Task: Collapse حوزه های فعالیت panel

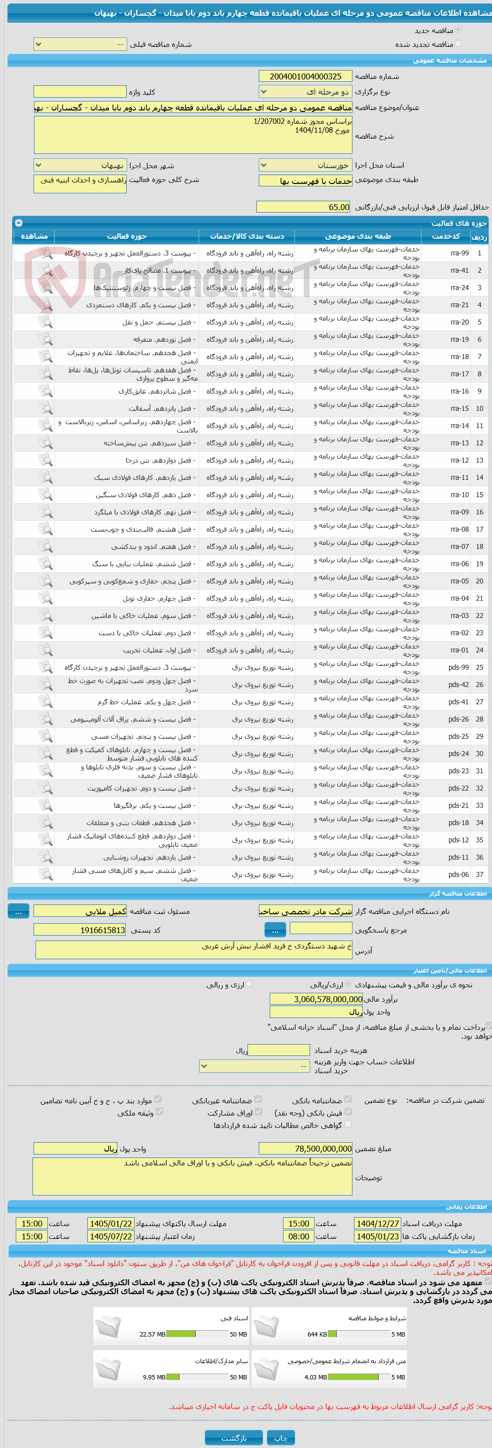Action: click(19, 222)
